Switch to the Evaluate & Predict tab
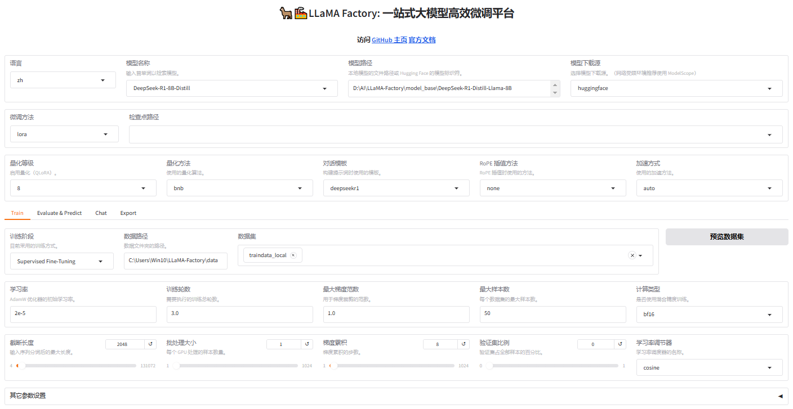Screen dimensions: 793x409 coord(59,213)
